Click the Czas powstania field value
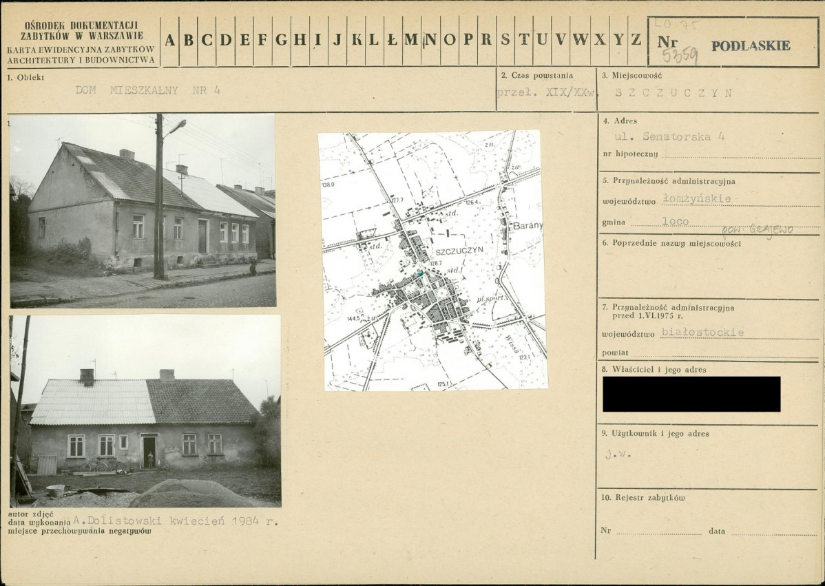The width and height of the screenshot is (825, 586). [x=545, y=92]
